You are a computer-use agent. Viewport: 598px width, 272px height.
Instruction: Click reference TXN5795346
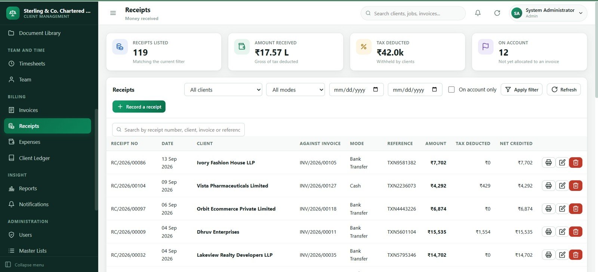(401, 255)
